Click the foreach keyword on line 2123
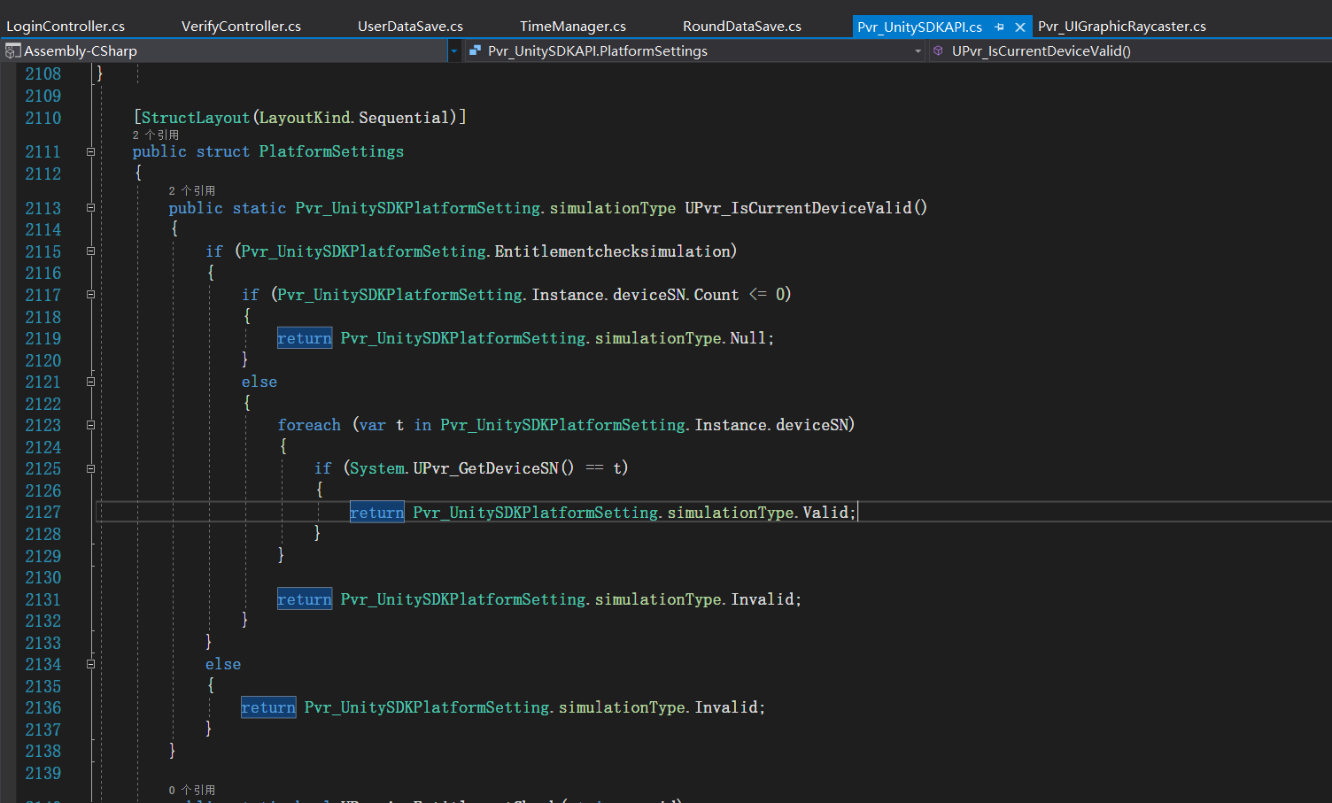The height and width of the screenshot is (803, 1332). click(x=309, y=425)
